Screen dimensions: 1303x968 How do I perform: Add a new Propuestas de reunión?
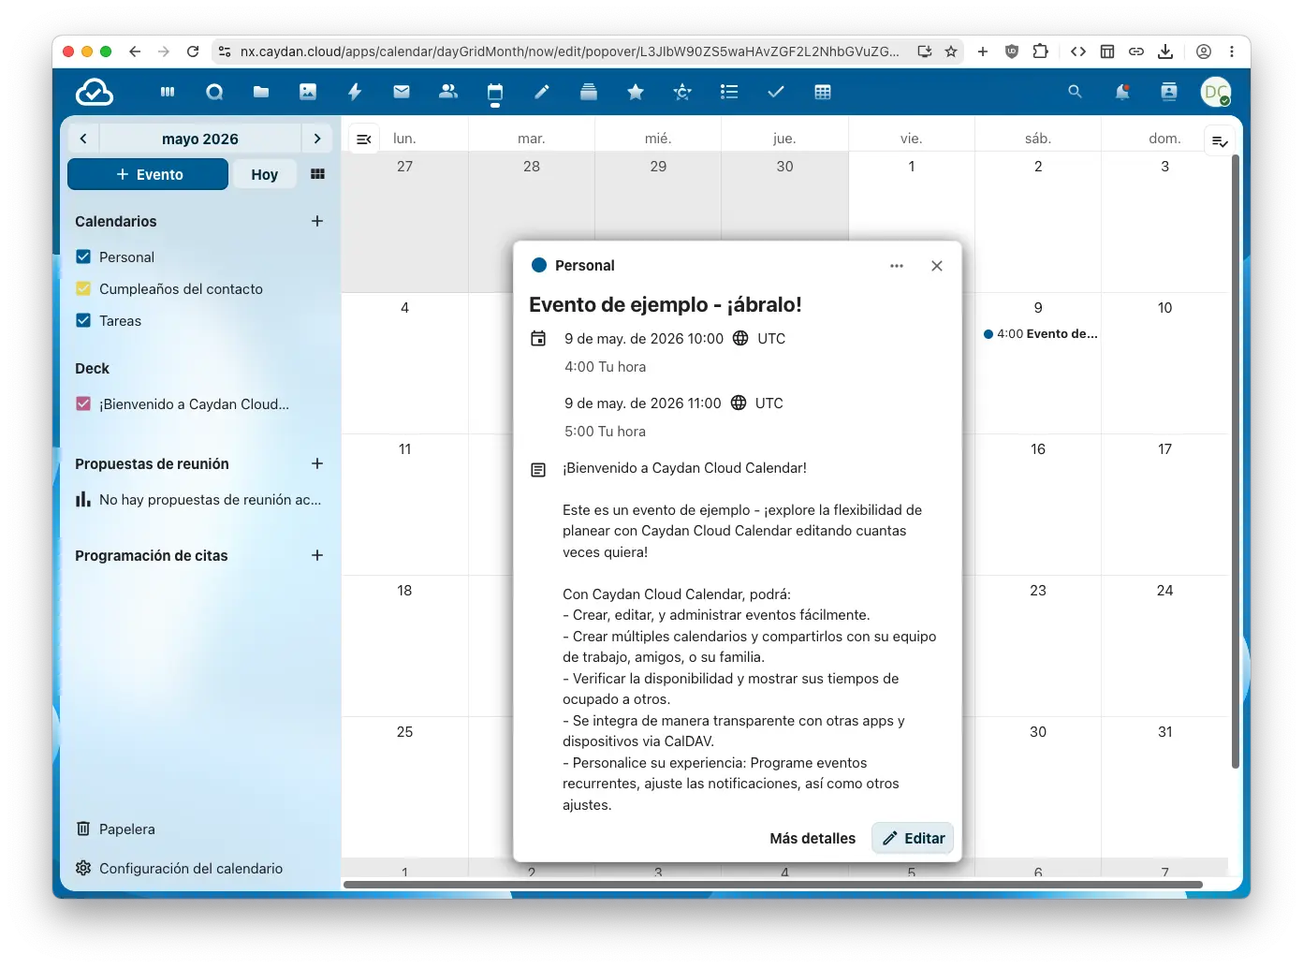coord(317,463)
